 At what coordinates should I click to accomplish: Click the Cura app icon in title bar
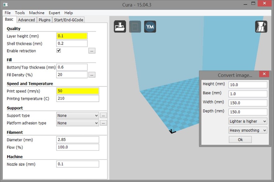coord(5,5)
